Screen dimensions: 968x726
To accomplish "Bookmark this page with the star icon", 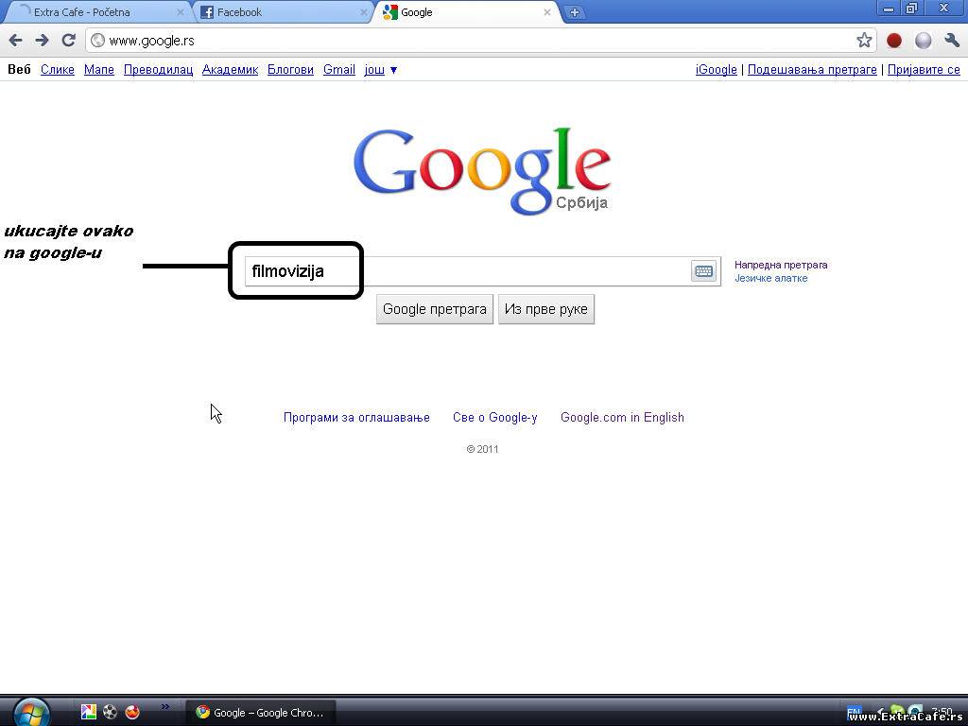I will [x=864, y=40].
